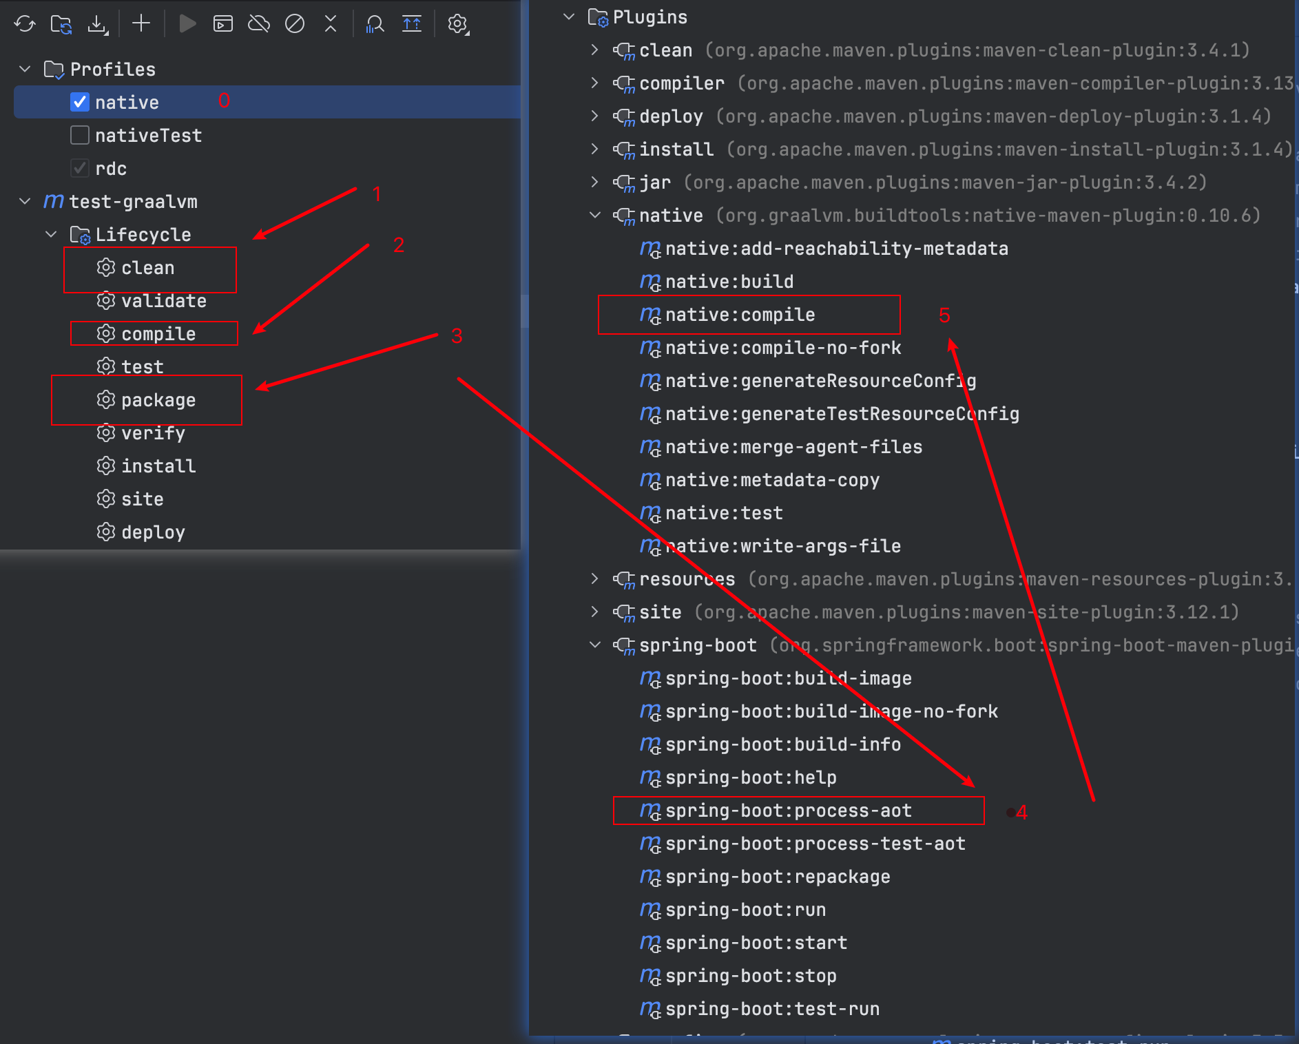Click the Execute Maven Goal icon
Screen dimensions: 1299x1044
pyautogui.click(x=223, y=24)
